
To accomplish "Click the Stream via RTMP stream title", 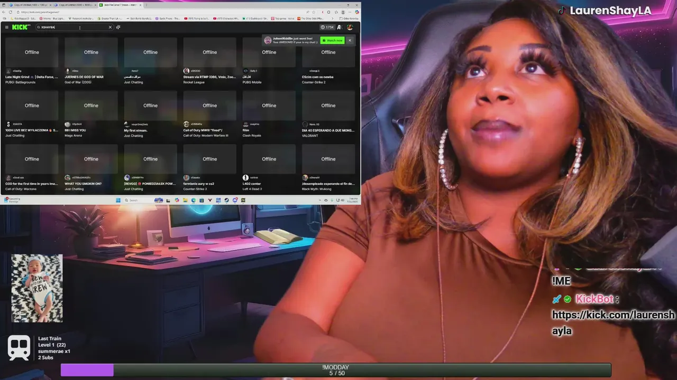I will coord(209,77).
